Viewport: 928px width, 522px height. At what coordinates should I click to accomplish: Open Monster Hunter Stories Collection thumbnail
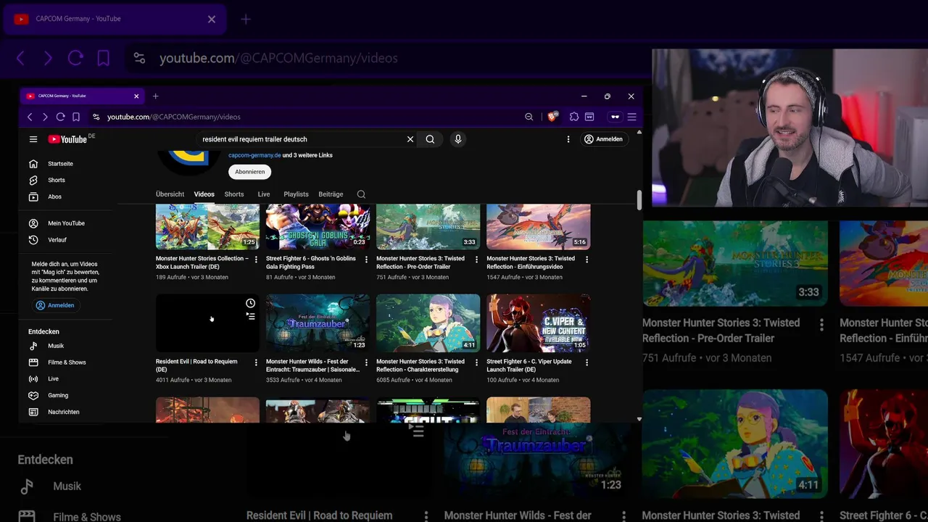207,227
